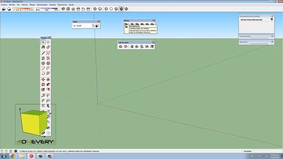Open the Dibujo menu

tap(32, 5)
